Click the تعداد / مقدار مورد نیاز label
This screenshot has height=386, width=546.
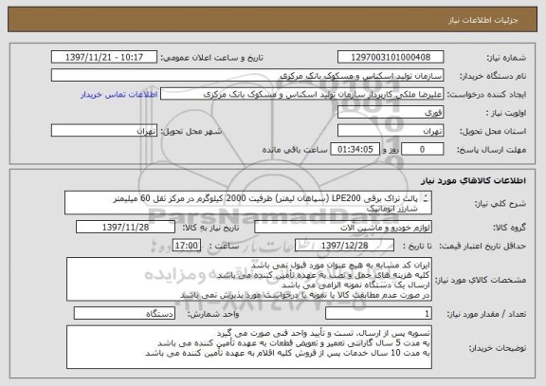pos(486,314)
